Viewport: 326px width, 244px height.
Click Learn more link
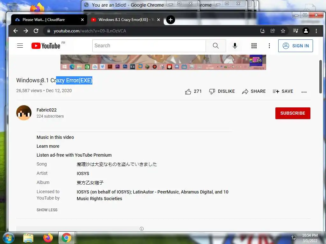tap(48, 146)
